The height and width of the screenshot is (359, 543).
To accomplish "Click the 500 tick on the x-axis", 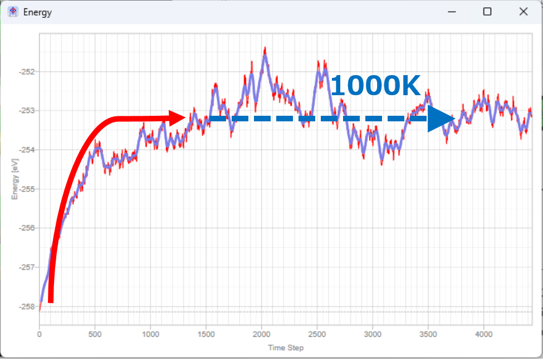I will [95, 335].
